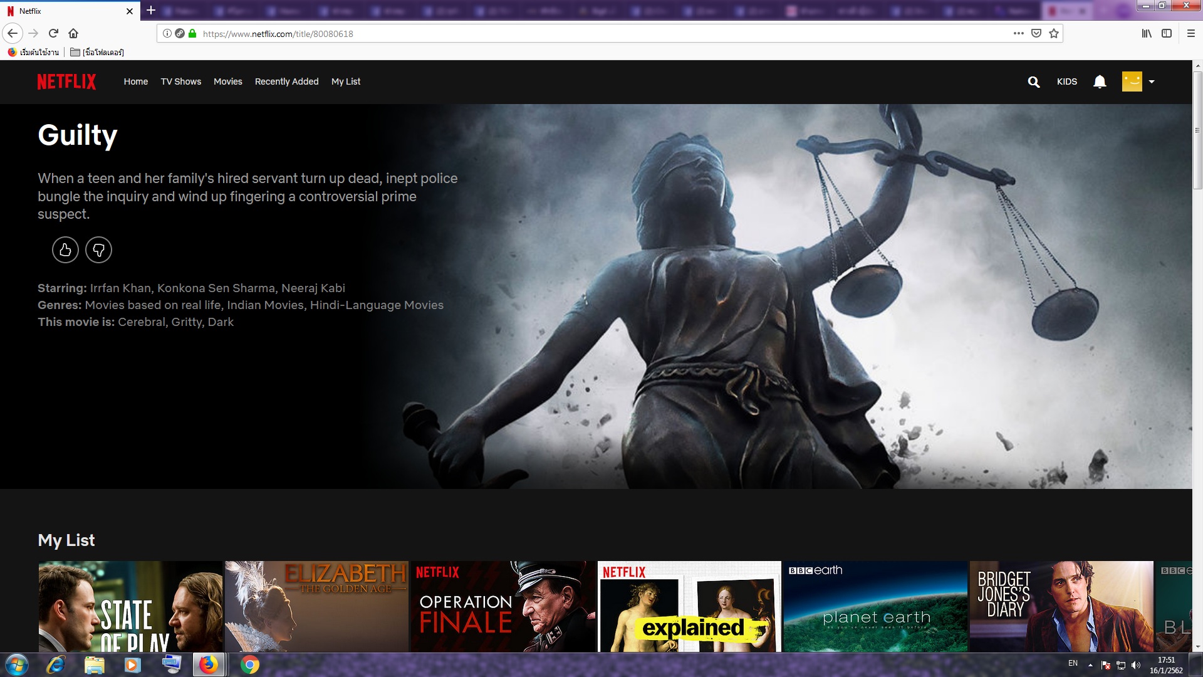Viewport: 1203px width, 677px height.
Task: Rate Guilty with thumbs up
Action: click(x=65, y=249)
